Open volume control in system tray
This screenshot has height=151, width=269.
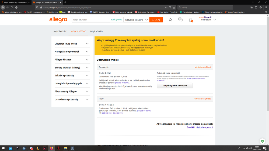251,148
